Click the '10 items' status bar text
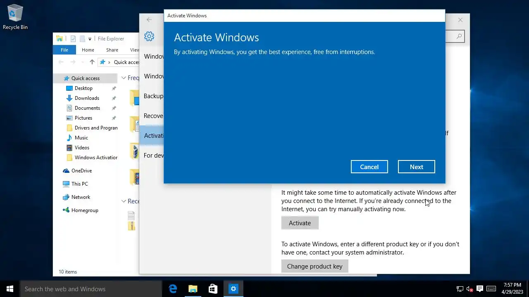This screenshot has width=529, height=297. (68, 271)
